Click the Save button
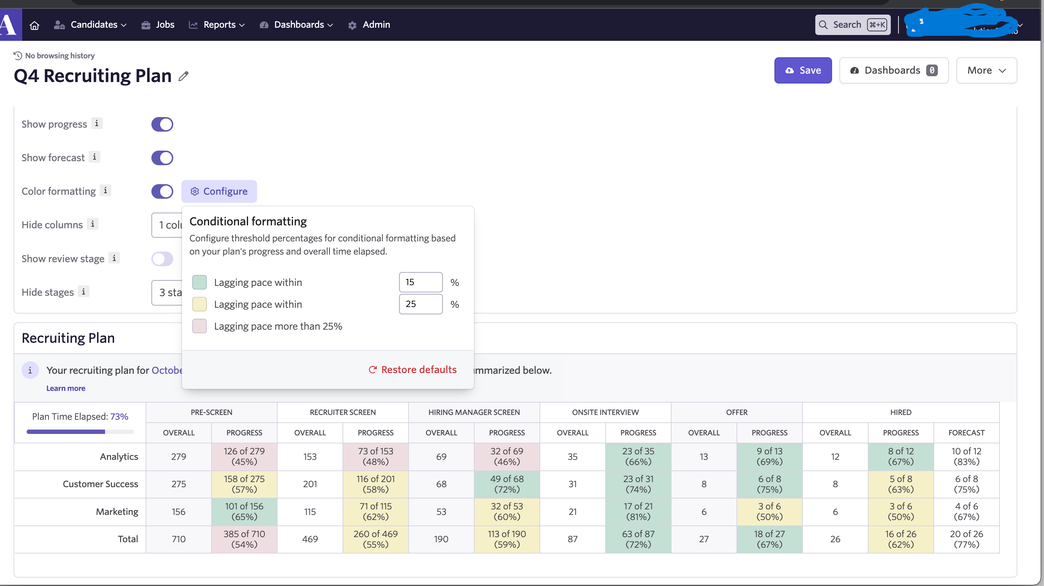 [803, 70]
